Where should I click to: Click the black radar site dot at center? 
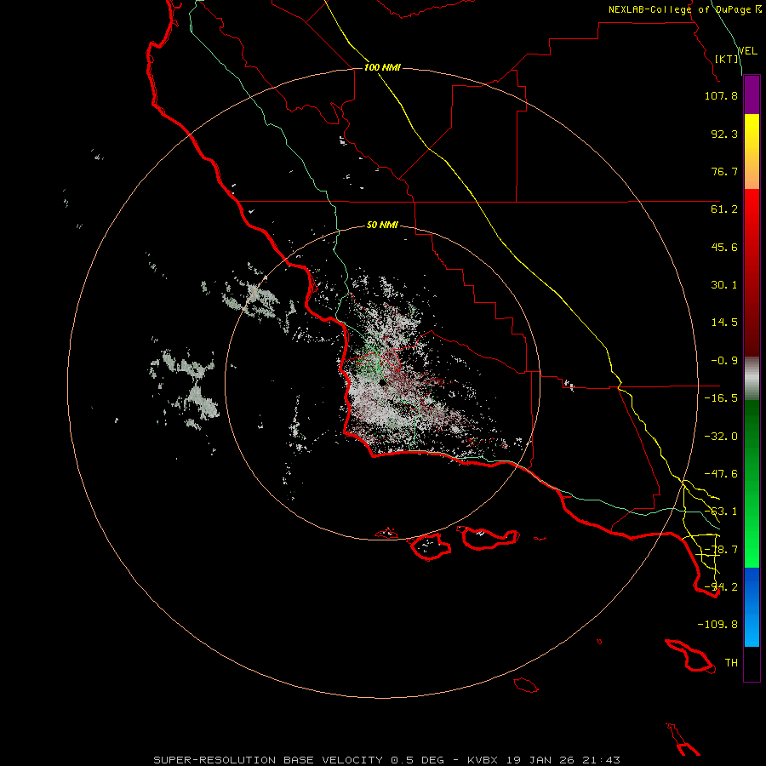tap(382, 382)
